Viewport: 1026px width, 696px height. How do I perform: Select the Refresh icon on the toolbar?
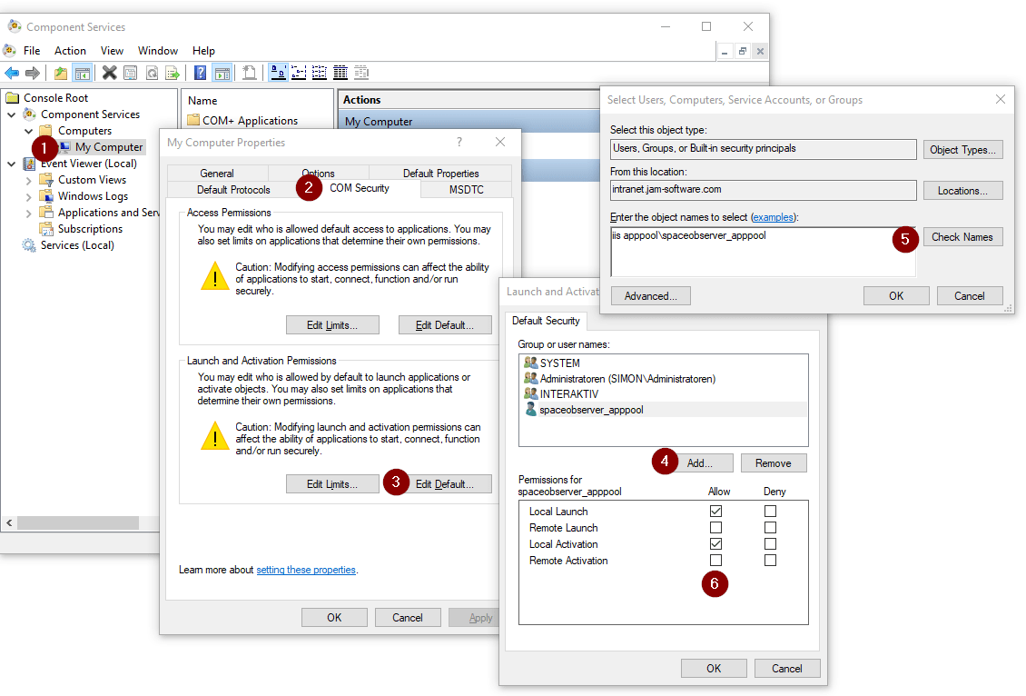pyautogui.click(x=152, y=73)
